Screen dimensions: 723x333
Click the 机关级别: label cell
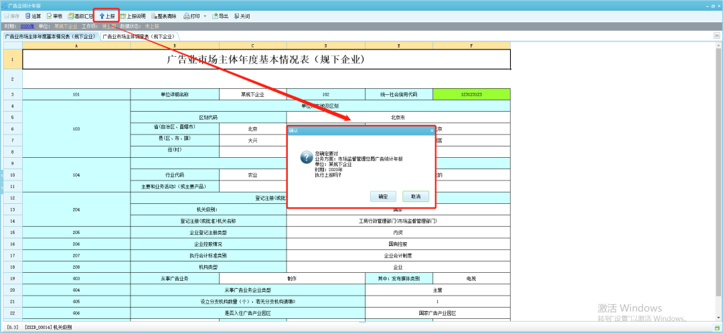click(x=208, y=209)
